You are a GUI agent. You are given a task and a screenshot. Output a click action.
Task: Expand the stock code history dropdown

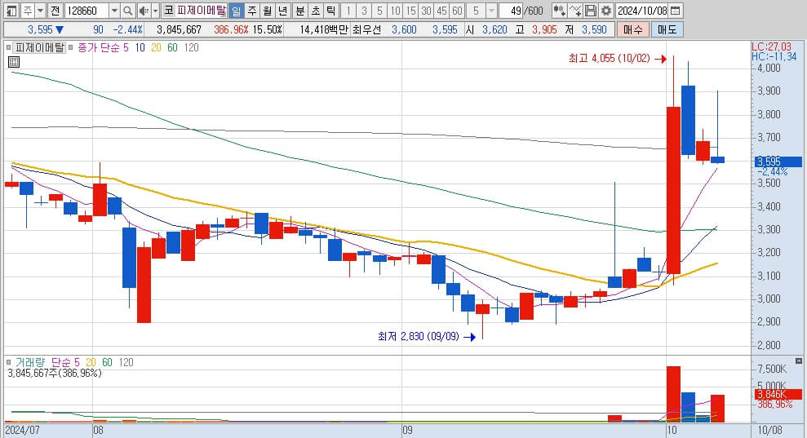click(114, 11)
